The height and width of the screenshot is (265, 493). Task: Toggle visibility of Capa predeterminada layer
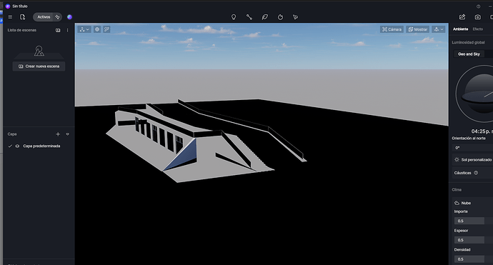pos(17,146)
